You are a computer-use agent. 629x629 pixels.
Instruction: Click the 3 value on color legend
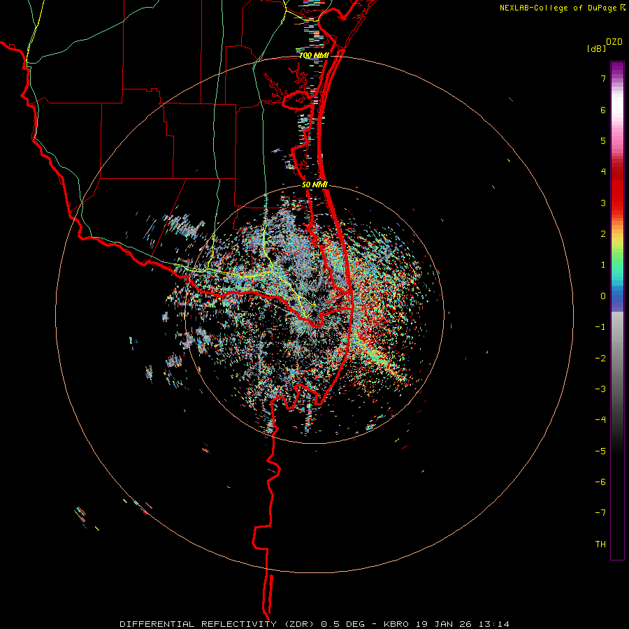(x=603, y=203)
